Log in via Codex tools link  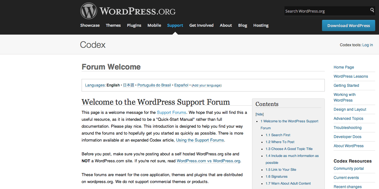pos(368,45)
